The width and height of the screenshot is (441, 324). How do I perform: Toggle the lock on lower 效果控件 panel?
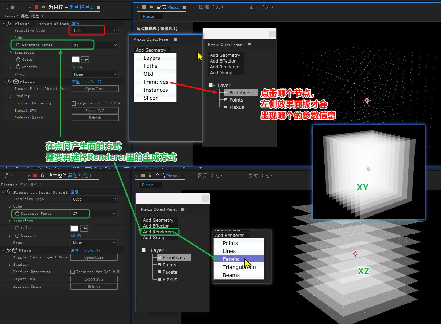[x=42, y=175]
